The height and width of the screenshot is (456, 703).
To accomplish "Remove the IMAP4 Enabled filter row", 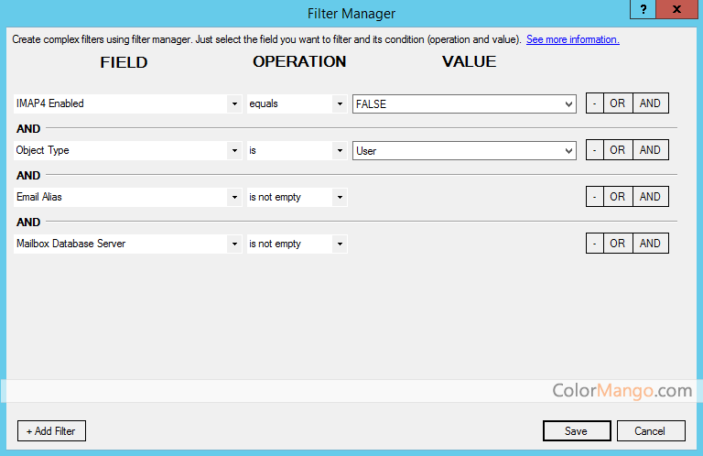I will [595, 103].
